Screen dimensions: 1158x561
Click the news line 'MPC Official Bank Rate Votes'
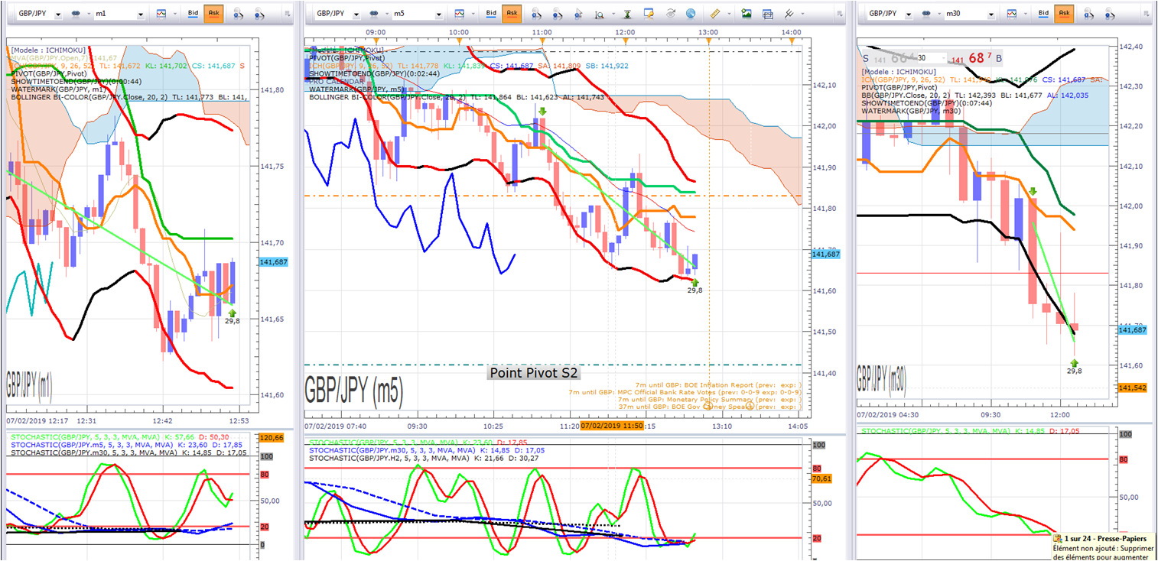685,391
